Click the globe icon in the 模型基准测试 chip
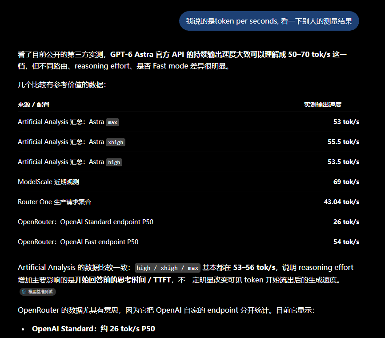This screenshot has height=338, width=385. (x=24, y=292)
